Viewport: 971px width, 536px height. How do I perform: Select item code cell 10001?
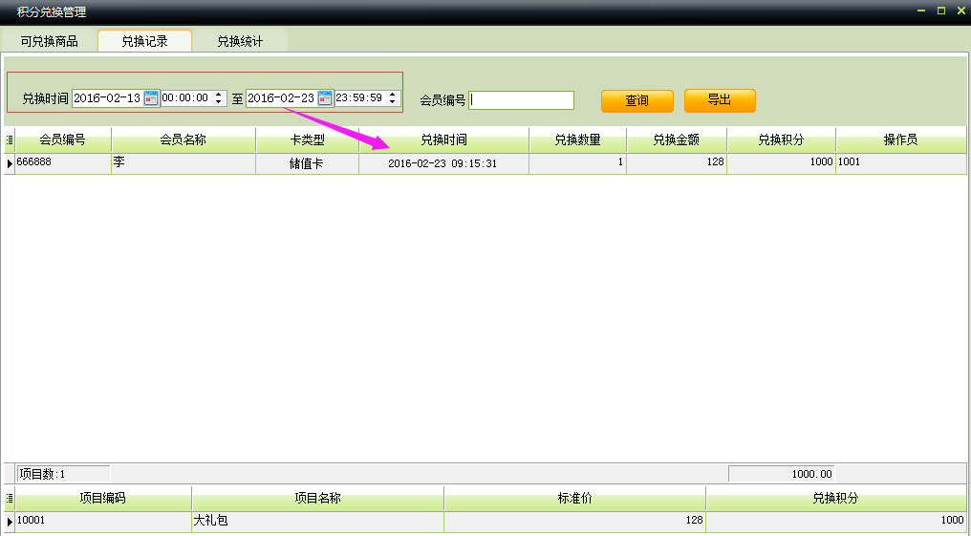[103, 522]
